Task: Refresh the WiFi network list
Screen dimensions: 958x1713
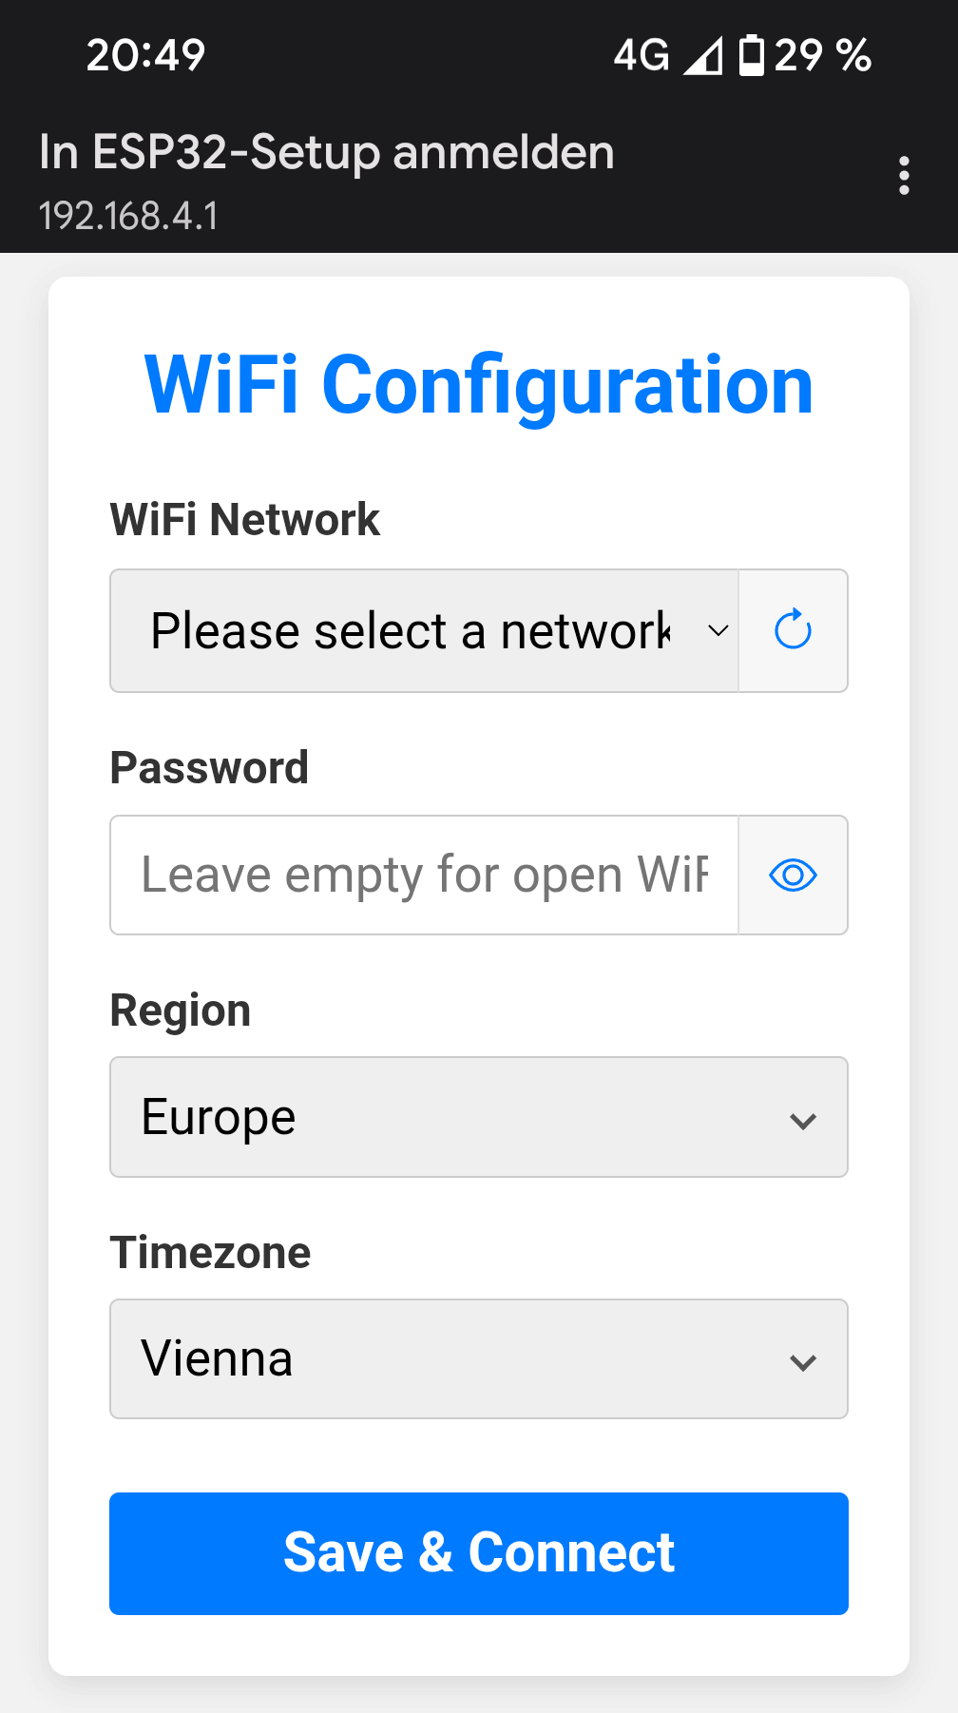Action: 793,630
